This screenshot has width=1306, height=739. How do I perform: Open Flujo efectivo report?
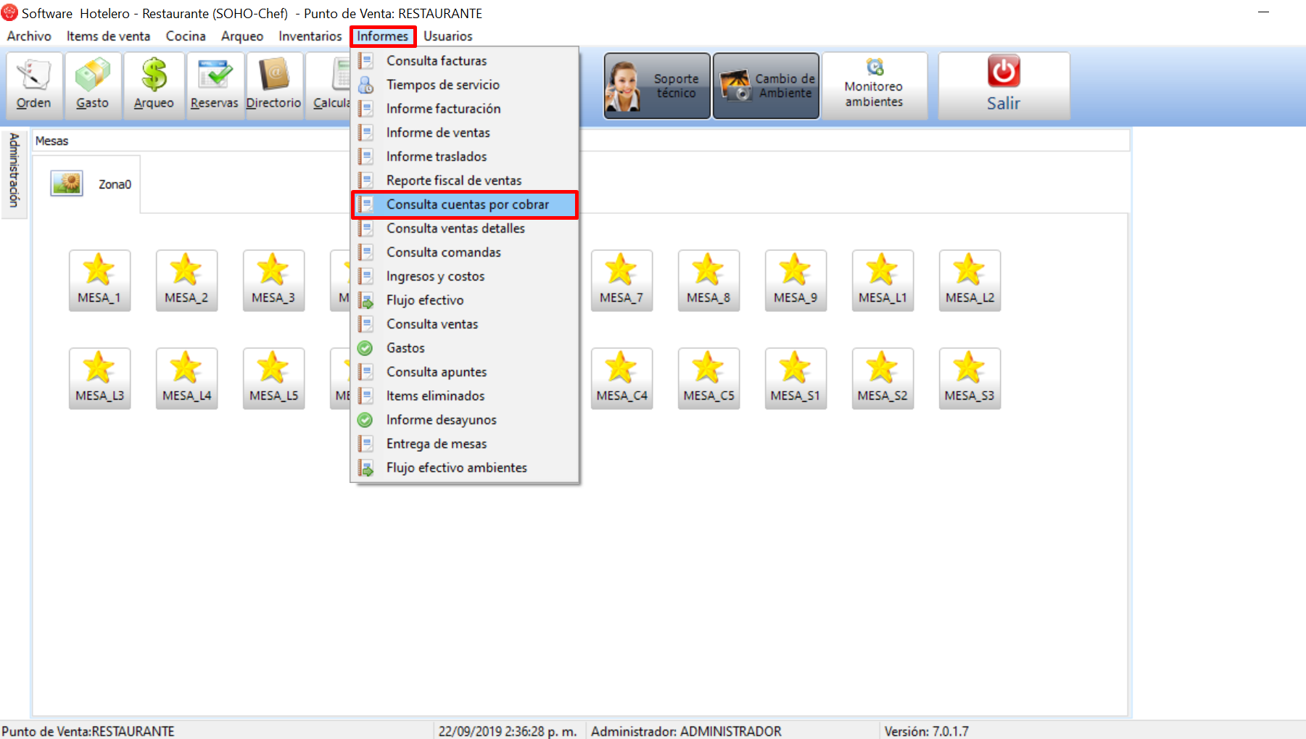click(x=425, y=300)
